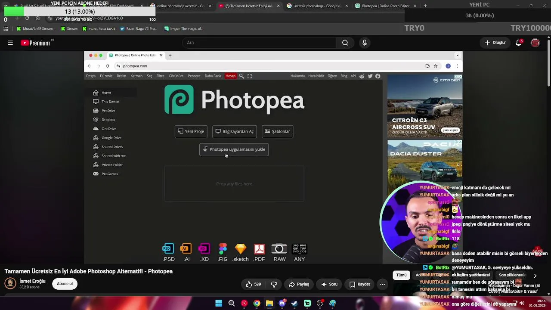
Task: Open the Daha Fazla menu
Action: pos(213,76)
